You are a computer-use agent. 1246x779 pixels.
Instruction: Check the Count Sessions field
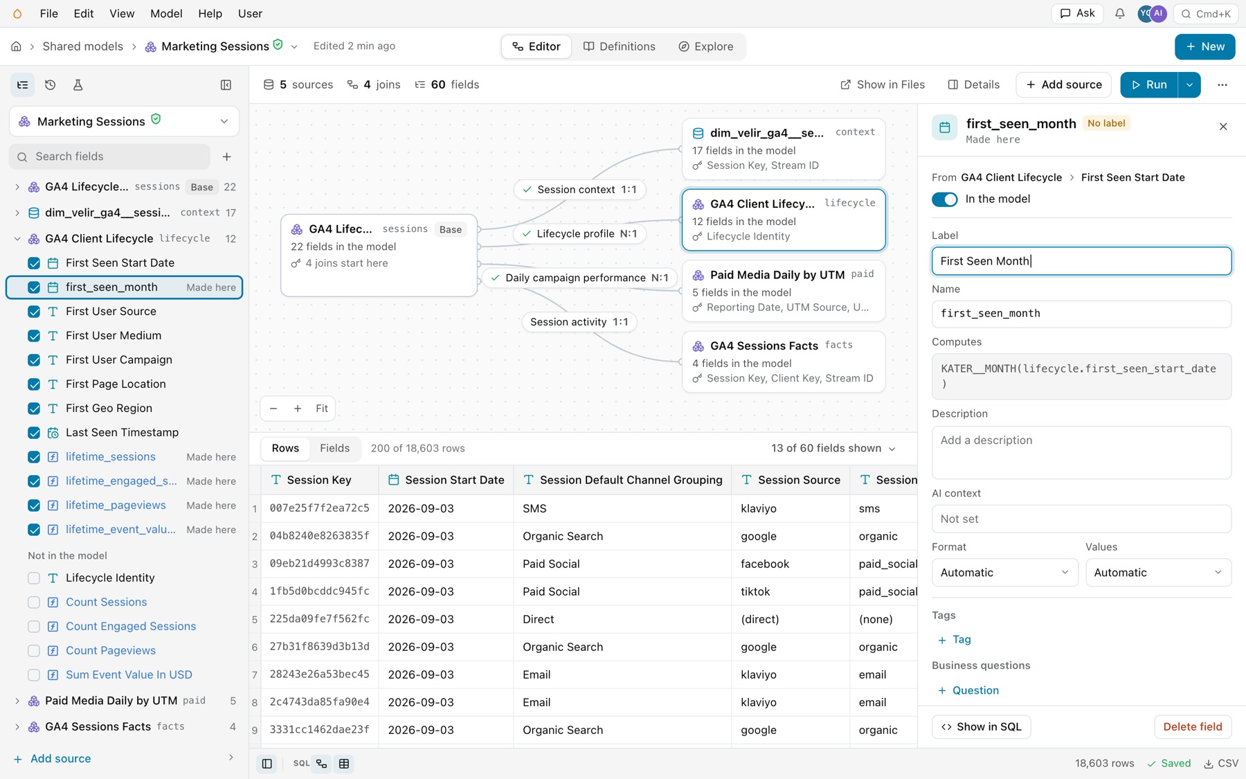point(34,602)
